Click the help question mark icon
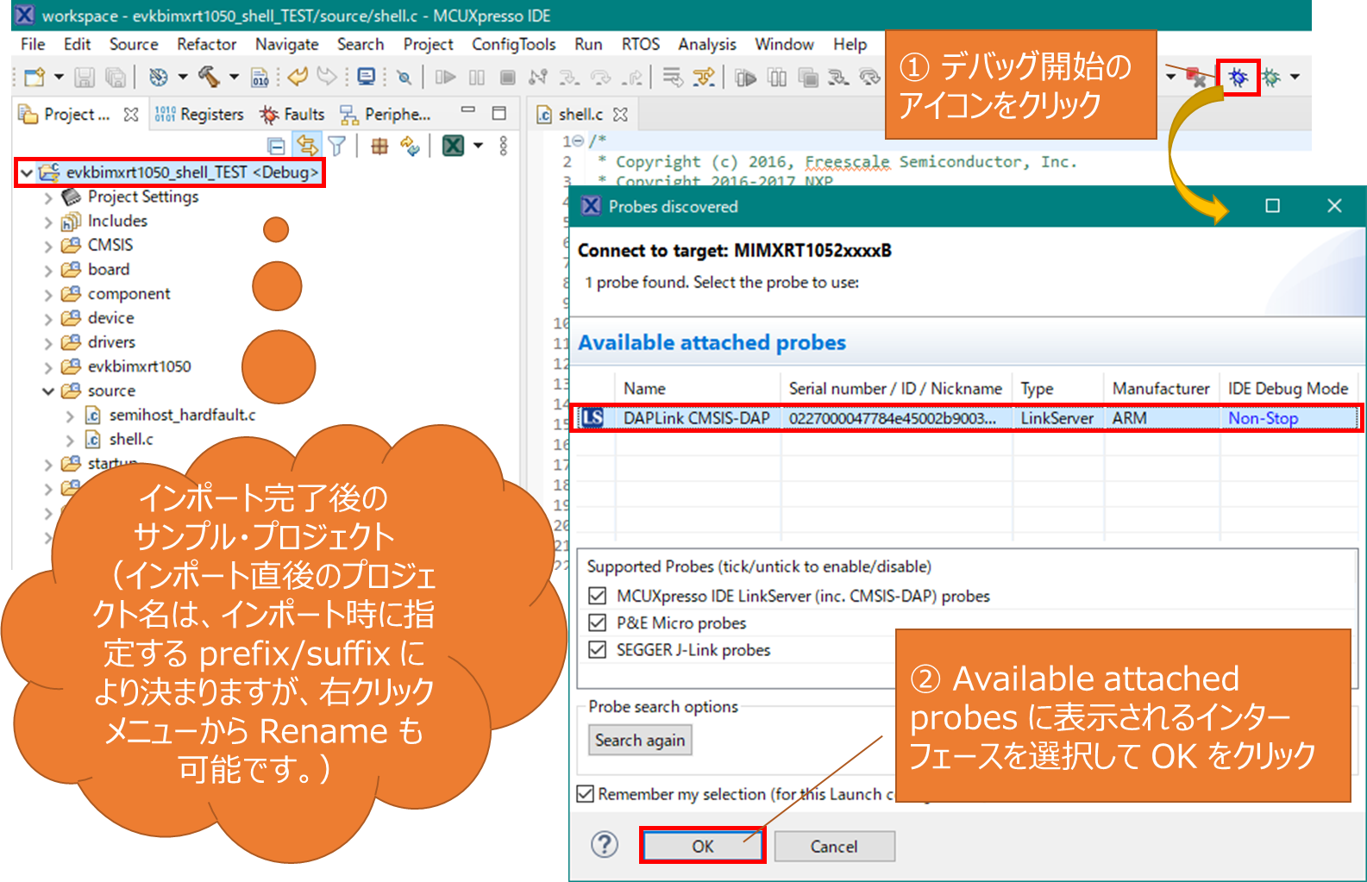 point(605,845)
